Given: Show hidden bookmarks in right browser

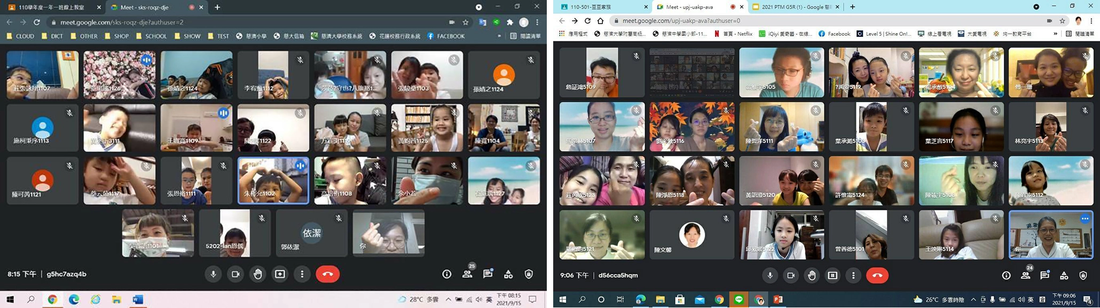Looking at the screenshot, I should [x=1055, y=34].
